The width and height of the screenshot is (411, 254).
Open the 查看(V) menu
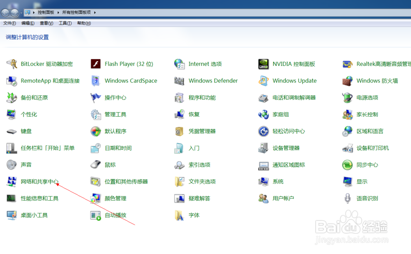pyautogui.click(x=46, y=23)
